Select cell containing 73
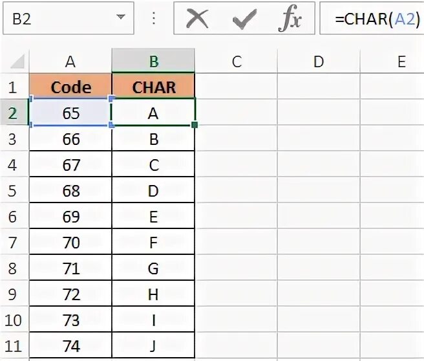Image resolution: width=424 pixels, height=361 pixels. pos(70,319)
